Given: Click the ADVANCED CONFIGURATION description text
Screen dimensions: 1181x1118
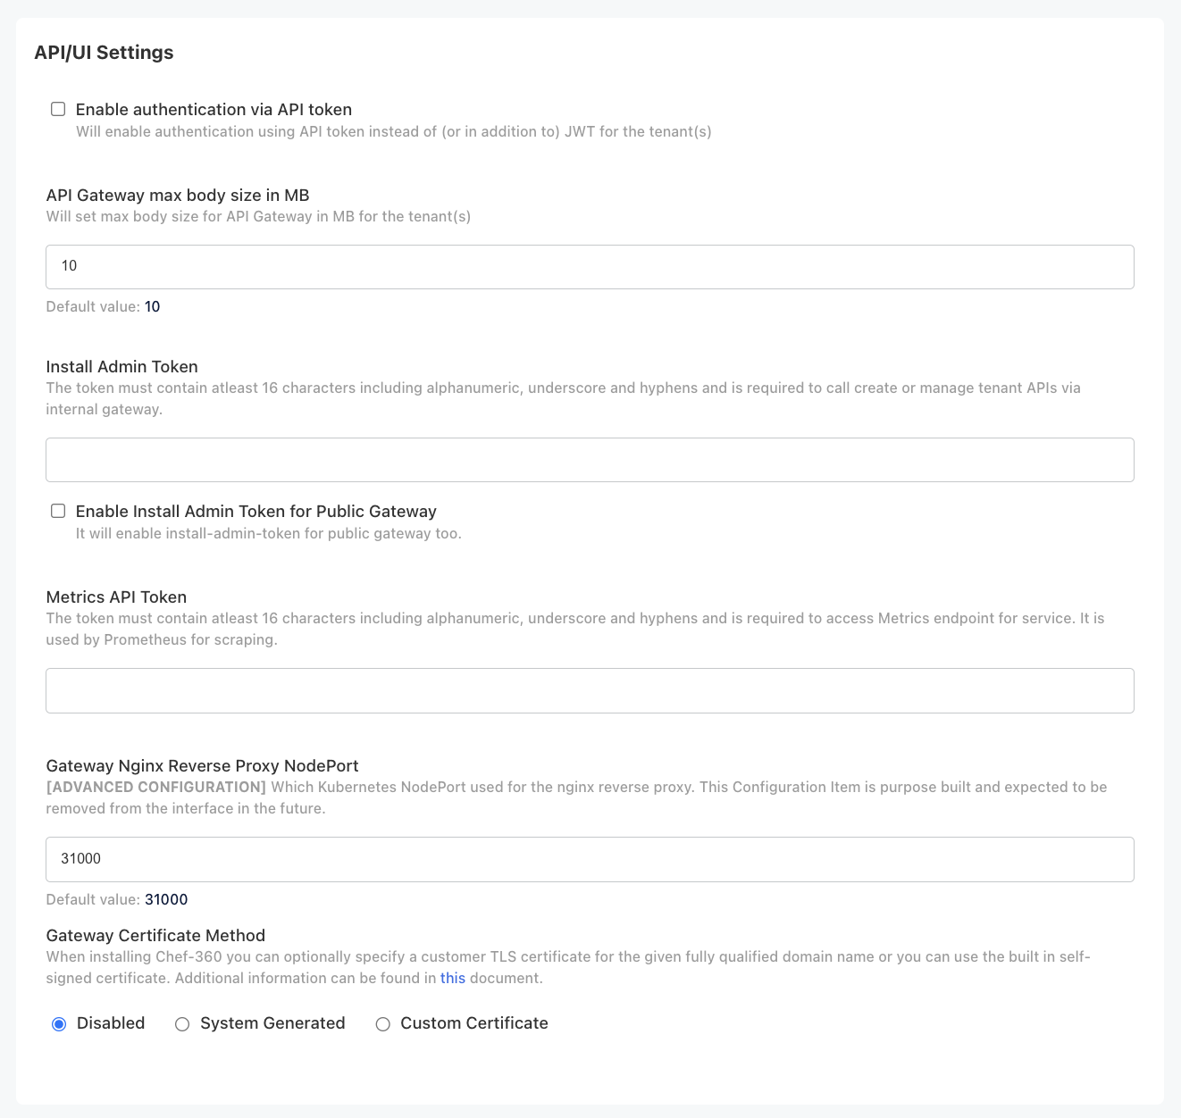Looking at the screenshot, I should [x=155, y=787].
